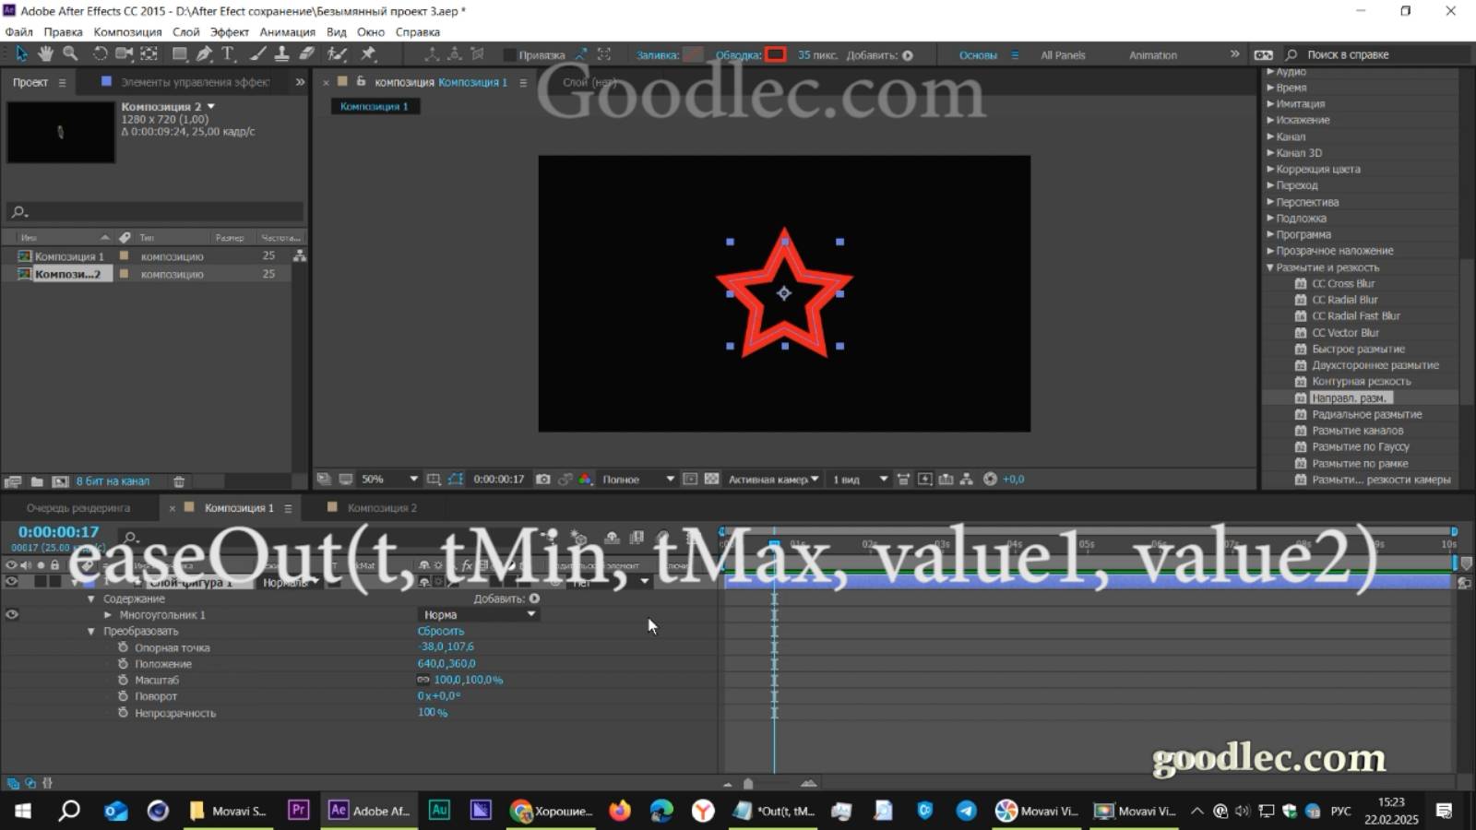Enable stopwatch for Положение
Screen dimensions: 1476x830
coord(123,664)
